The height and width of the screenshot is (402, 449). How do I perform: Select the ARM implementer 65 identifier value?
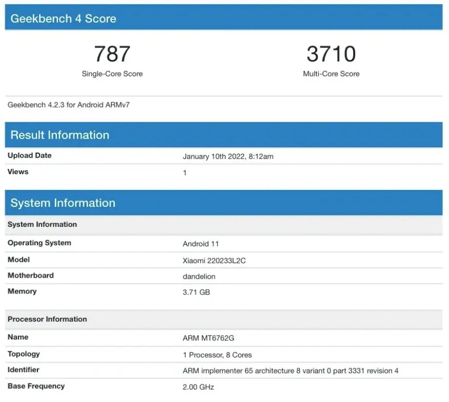tap(291, 371)
